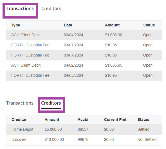Click Status header in transactions table

coord(149,25)
